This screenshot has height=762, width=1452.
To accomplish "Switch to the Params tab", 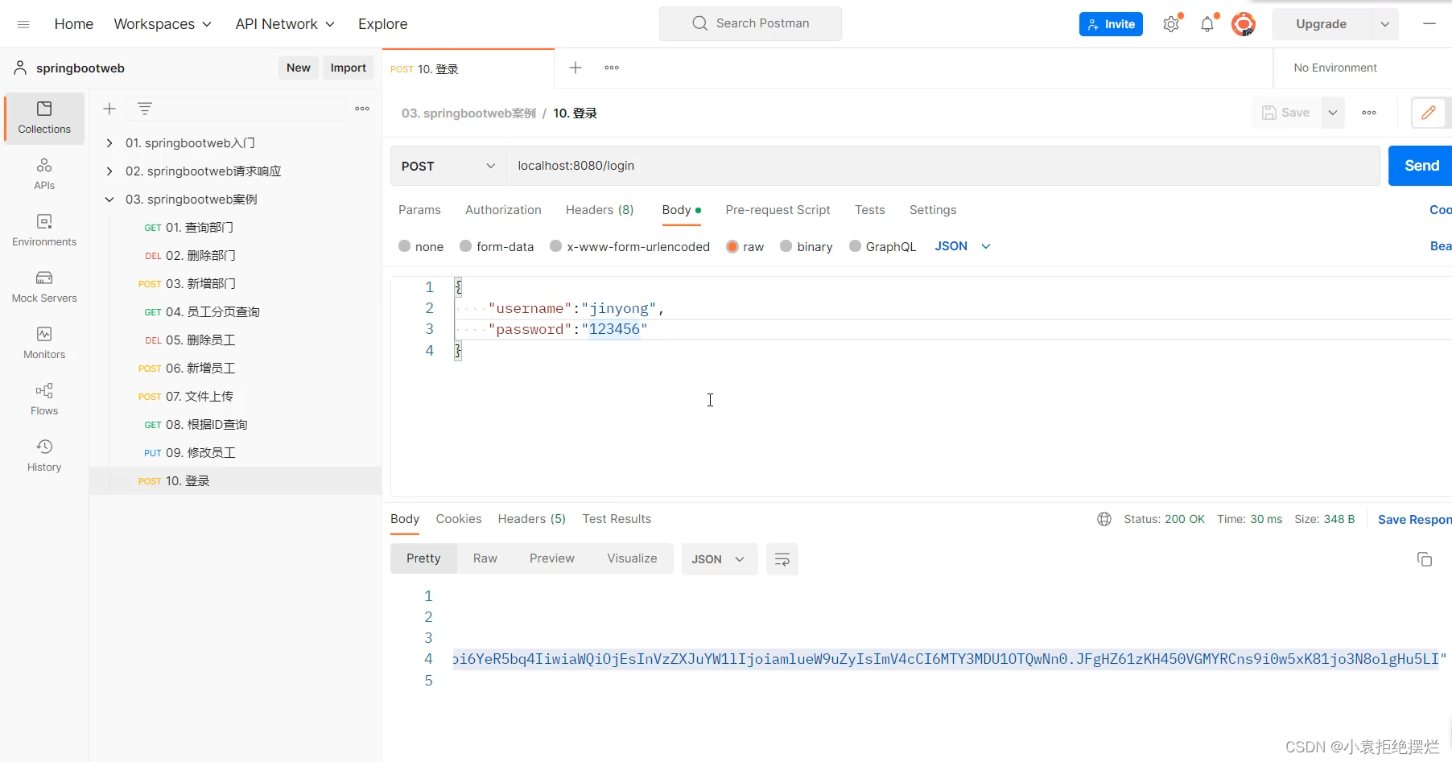I will (419, 210).
